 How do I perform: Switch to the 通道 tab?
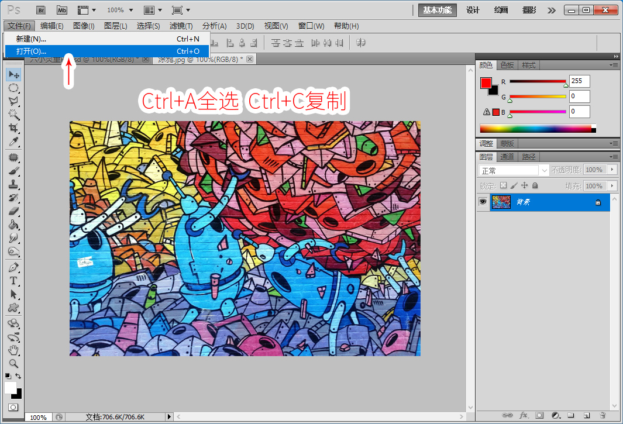pos(507,157)
